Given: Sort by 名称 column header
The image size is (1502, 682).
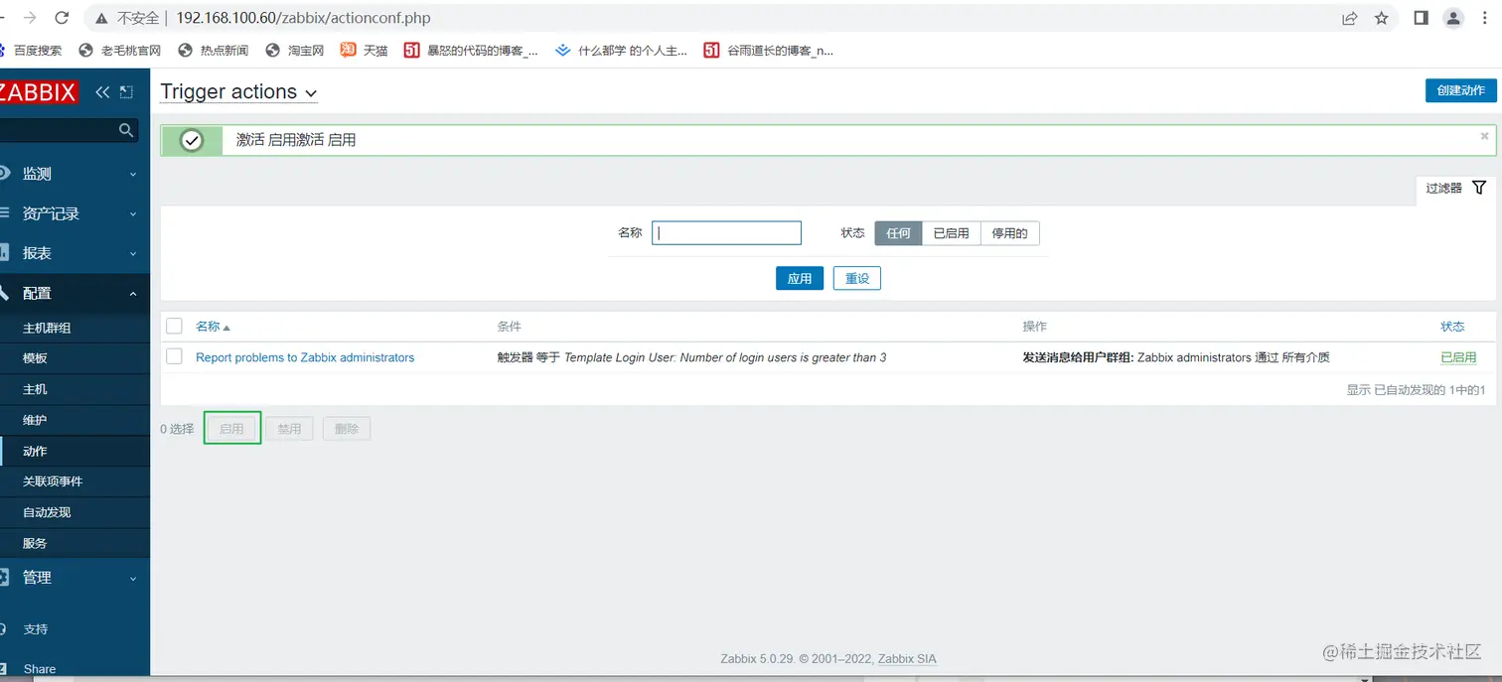Looking at the screenshot, I should pyautogui.click(x=213, y=326).
